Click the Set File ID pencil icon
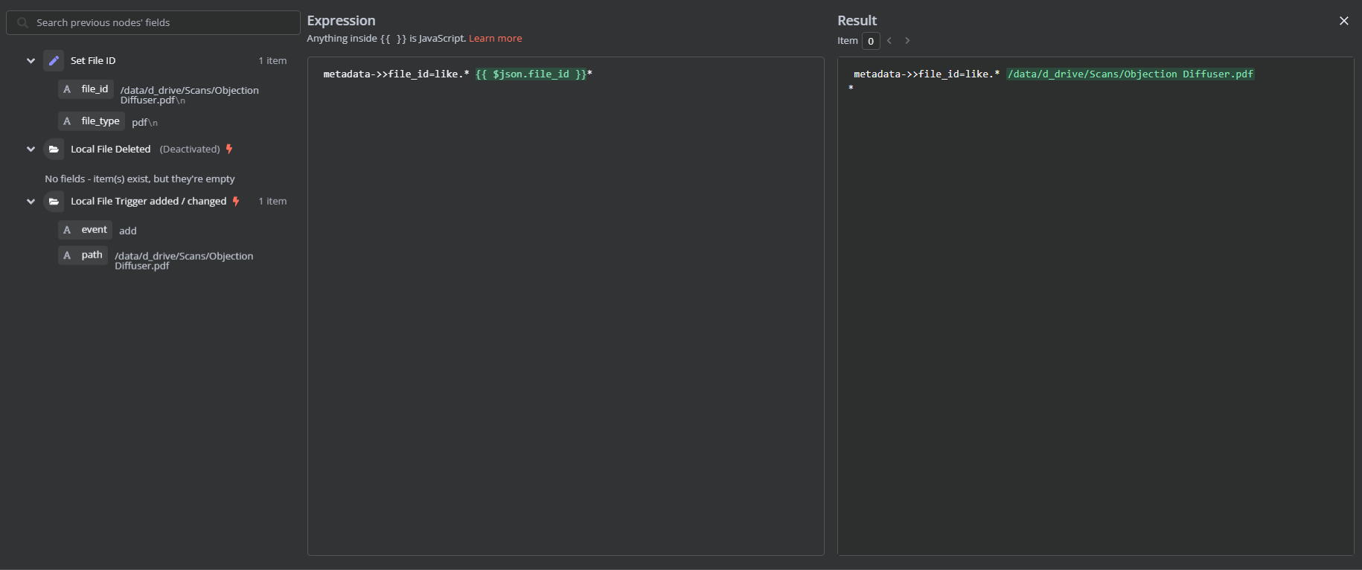 pyautogui.click(x=54, y=61)
